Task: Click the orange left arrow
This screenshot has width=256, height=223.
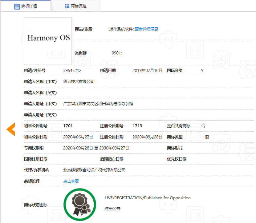Action: coord(10,129)
